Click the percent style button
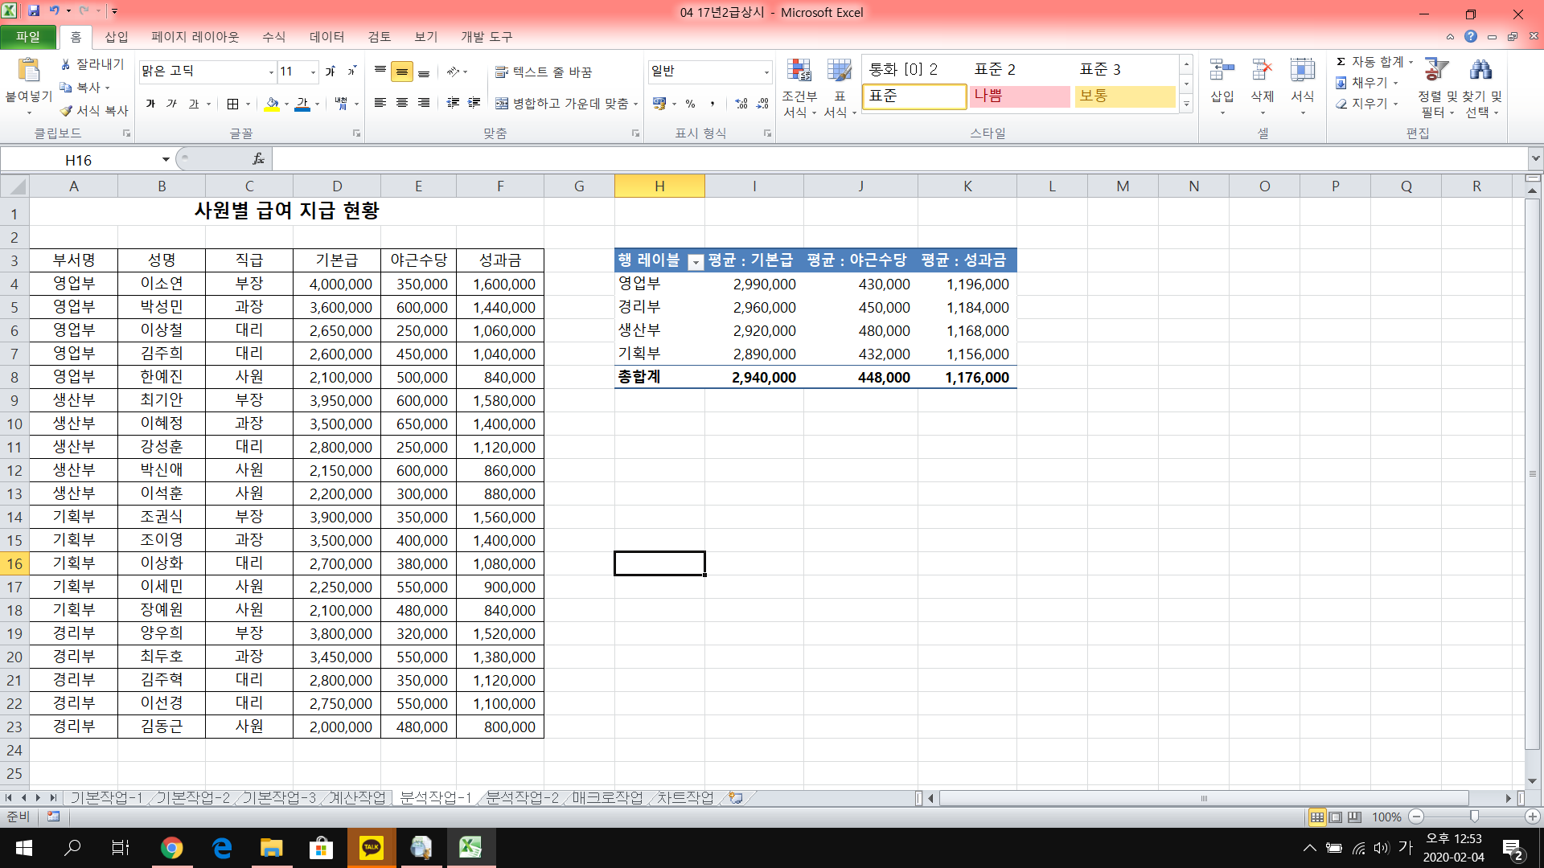1544x868 pixels. point(690,104)
